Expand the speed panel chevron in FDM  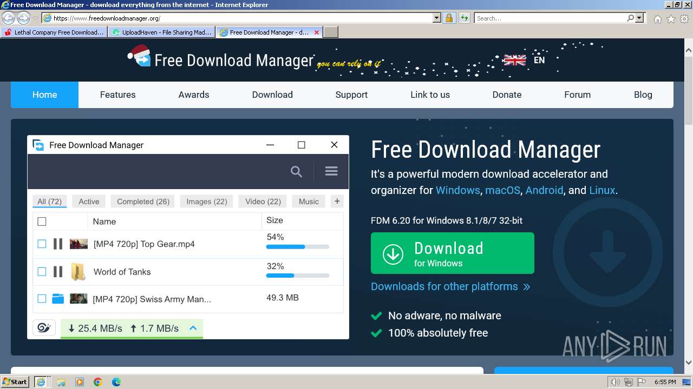point(193,328)
